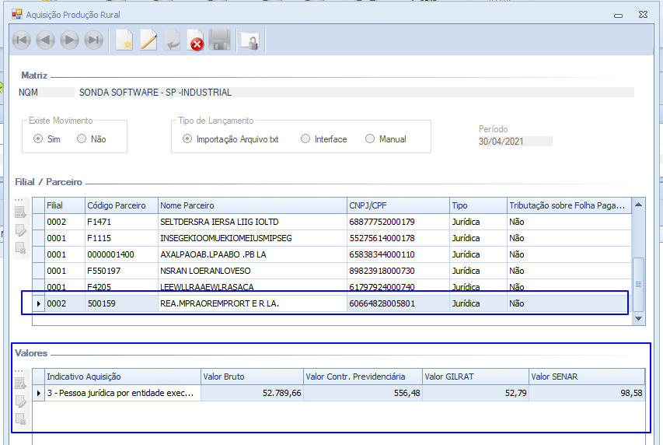Screen dimensions: 663x445
Task: Select 'Sim' for Existe Movimento
Action: tap(38, 139)
